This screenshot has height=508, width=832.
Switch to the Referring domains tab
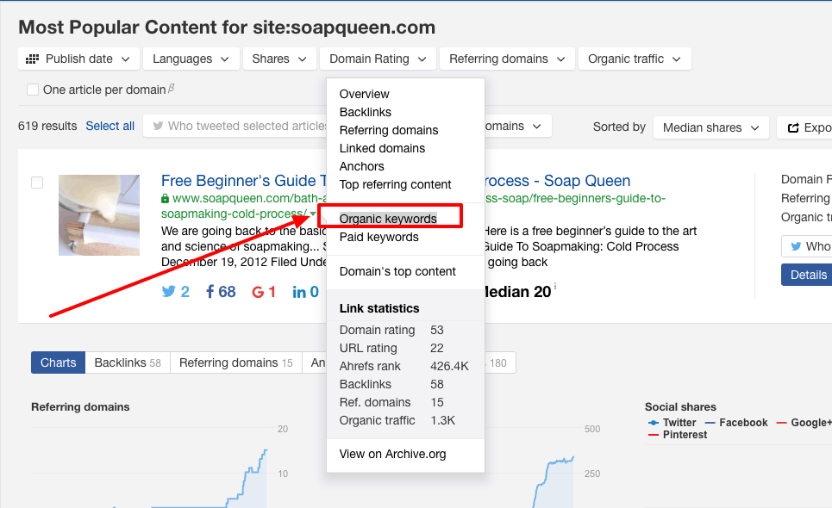(x=235, y=362)
